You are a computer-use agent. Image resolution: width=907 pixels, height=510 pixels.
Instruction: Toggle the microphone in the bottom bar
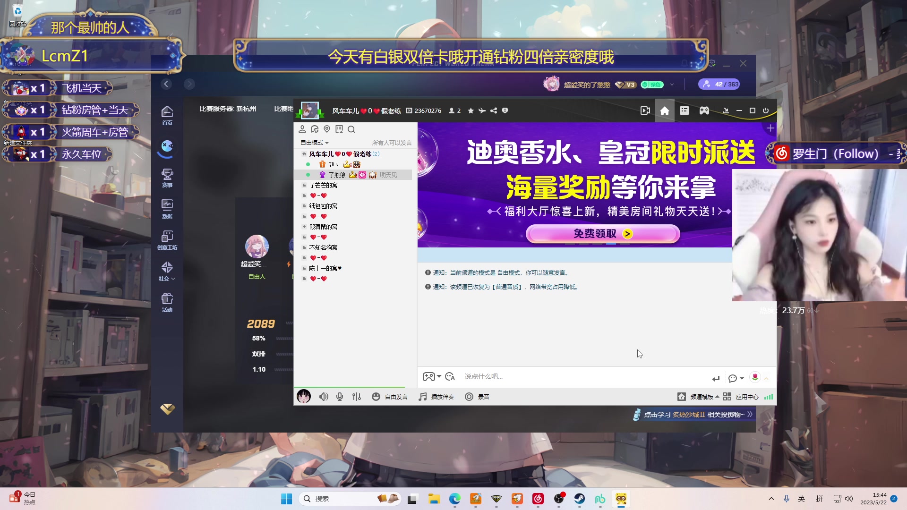pos(340,397)
